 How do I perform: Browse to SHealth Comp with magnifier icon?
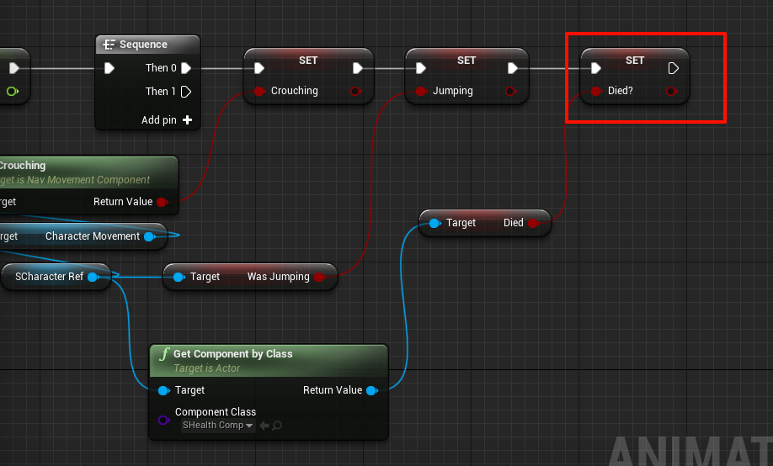(277, 425)
